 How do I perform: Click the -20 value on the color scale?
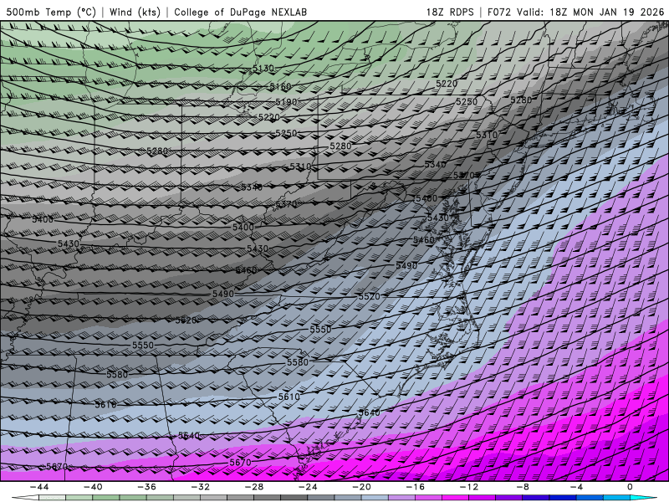[362, 487]
